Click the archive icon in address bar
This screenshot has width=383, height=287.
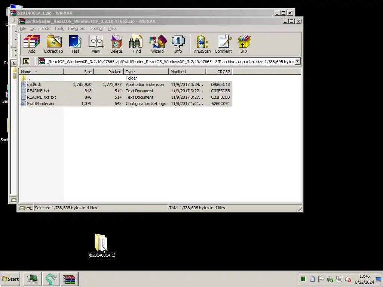[42, 61]
